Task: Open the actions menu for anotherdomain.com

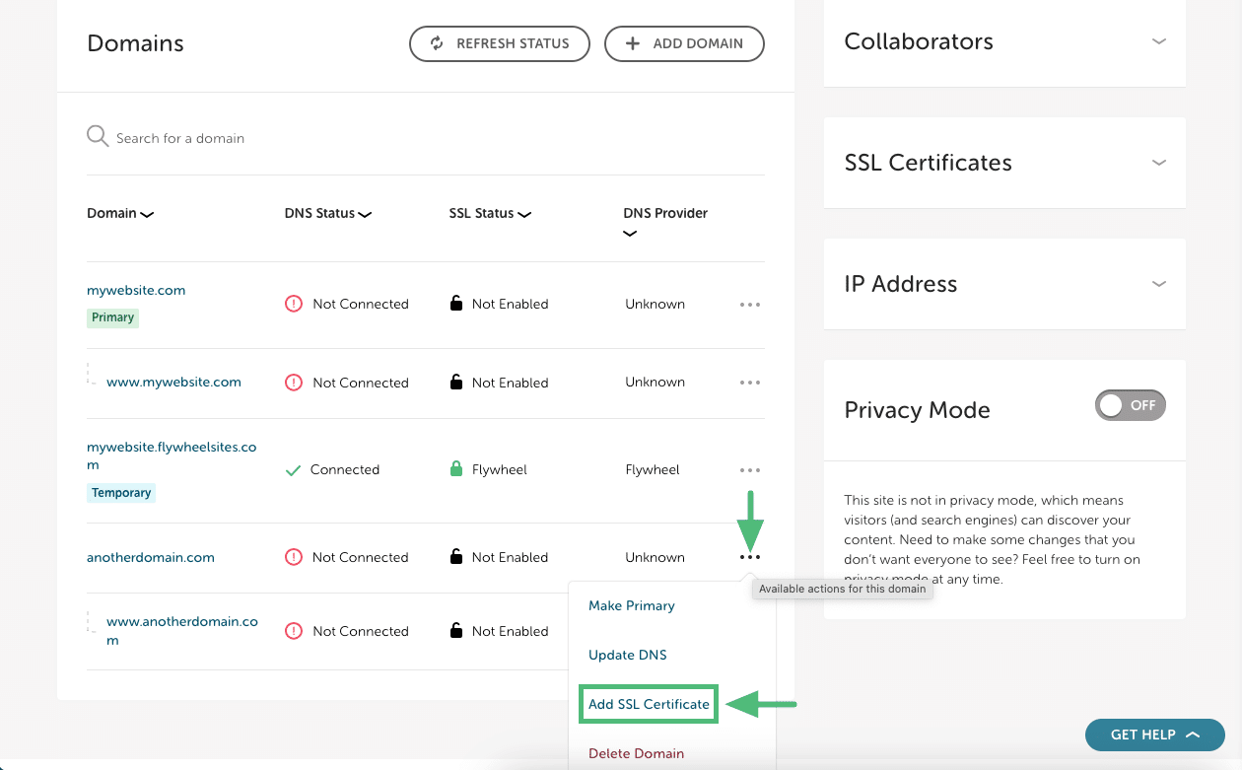Action: pyautogui.click(x=750, y=557)
